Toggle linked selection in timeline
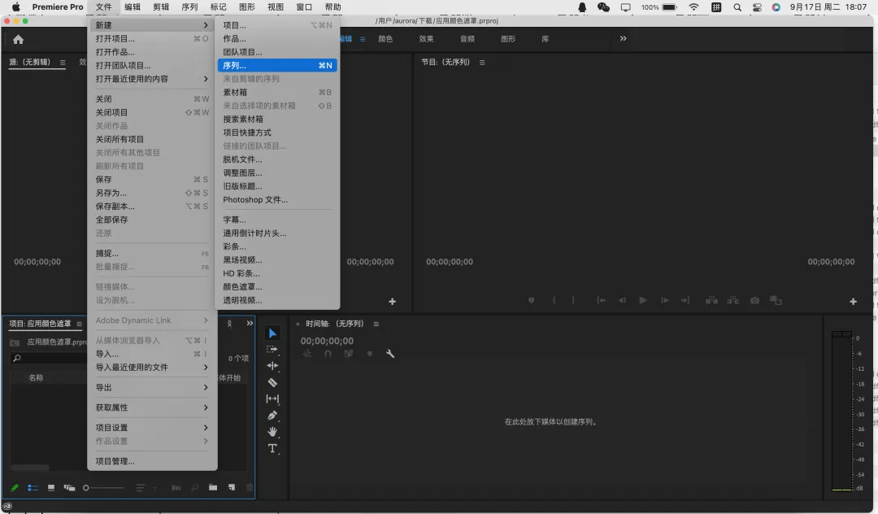Screen dimensions: 878x514 pyautogui.click(x=349, y=354)
